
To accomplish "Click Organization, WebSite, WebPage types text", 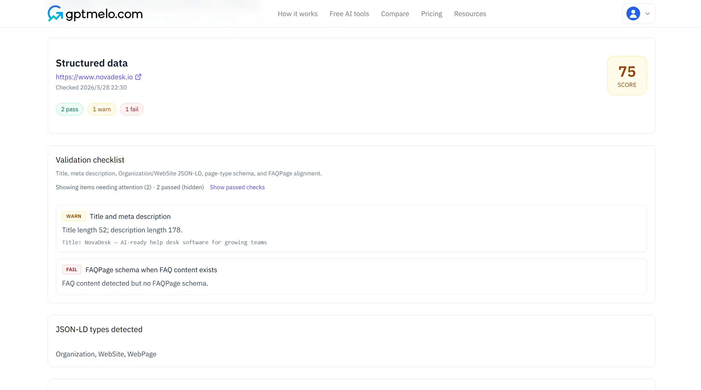I will pyautogui.click(x=106, y=354).
